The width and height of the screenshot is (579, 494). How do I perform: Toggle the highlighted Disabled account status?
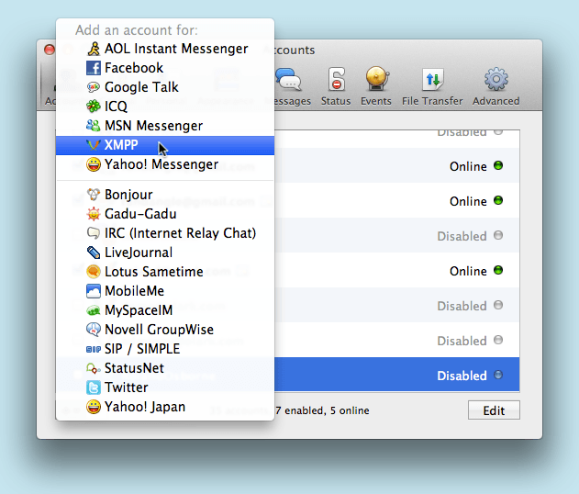point(498,376)
